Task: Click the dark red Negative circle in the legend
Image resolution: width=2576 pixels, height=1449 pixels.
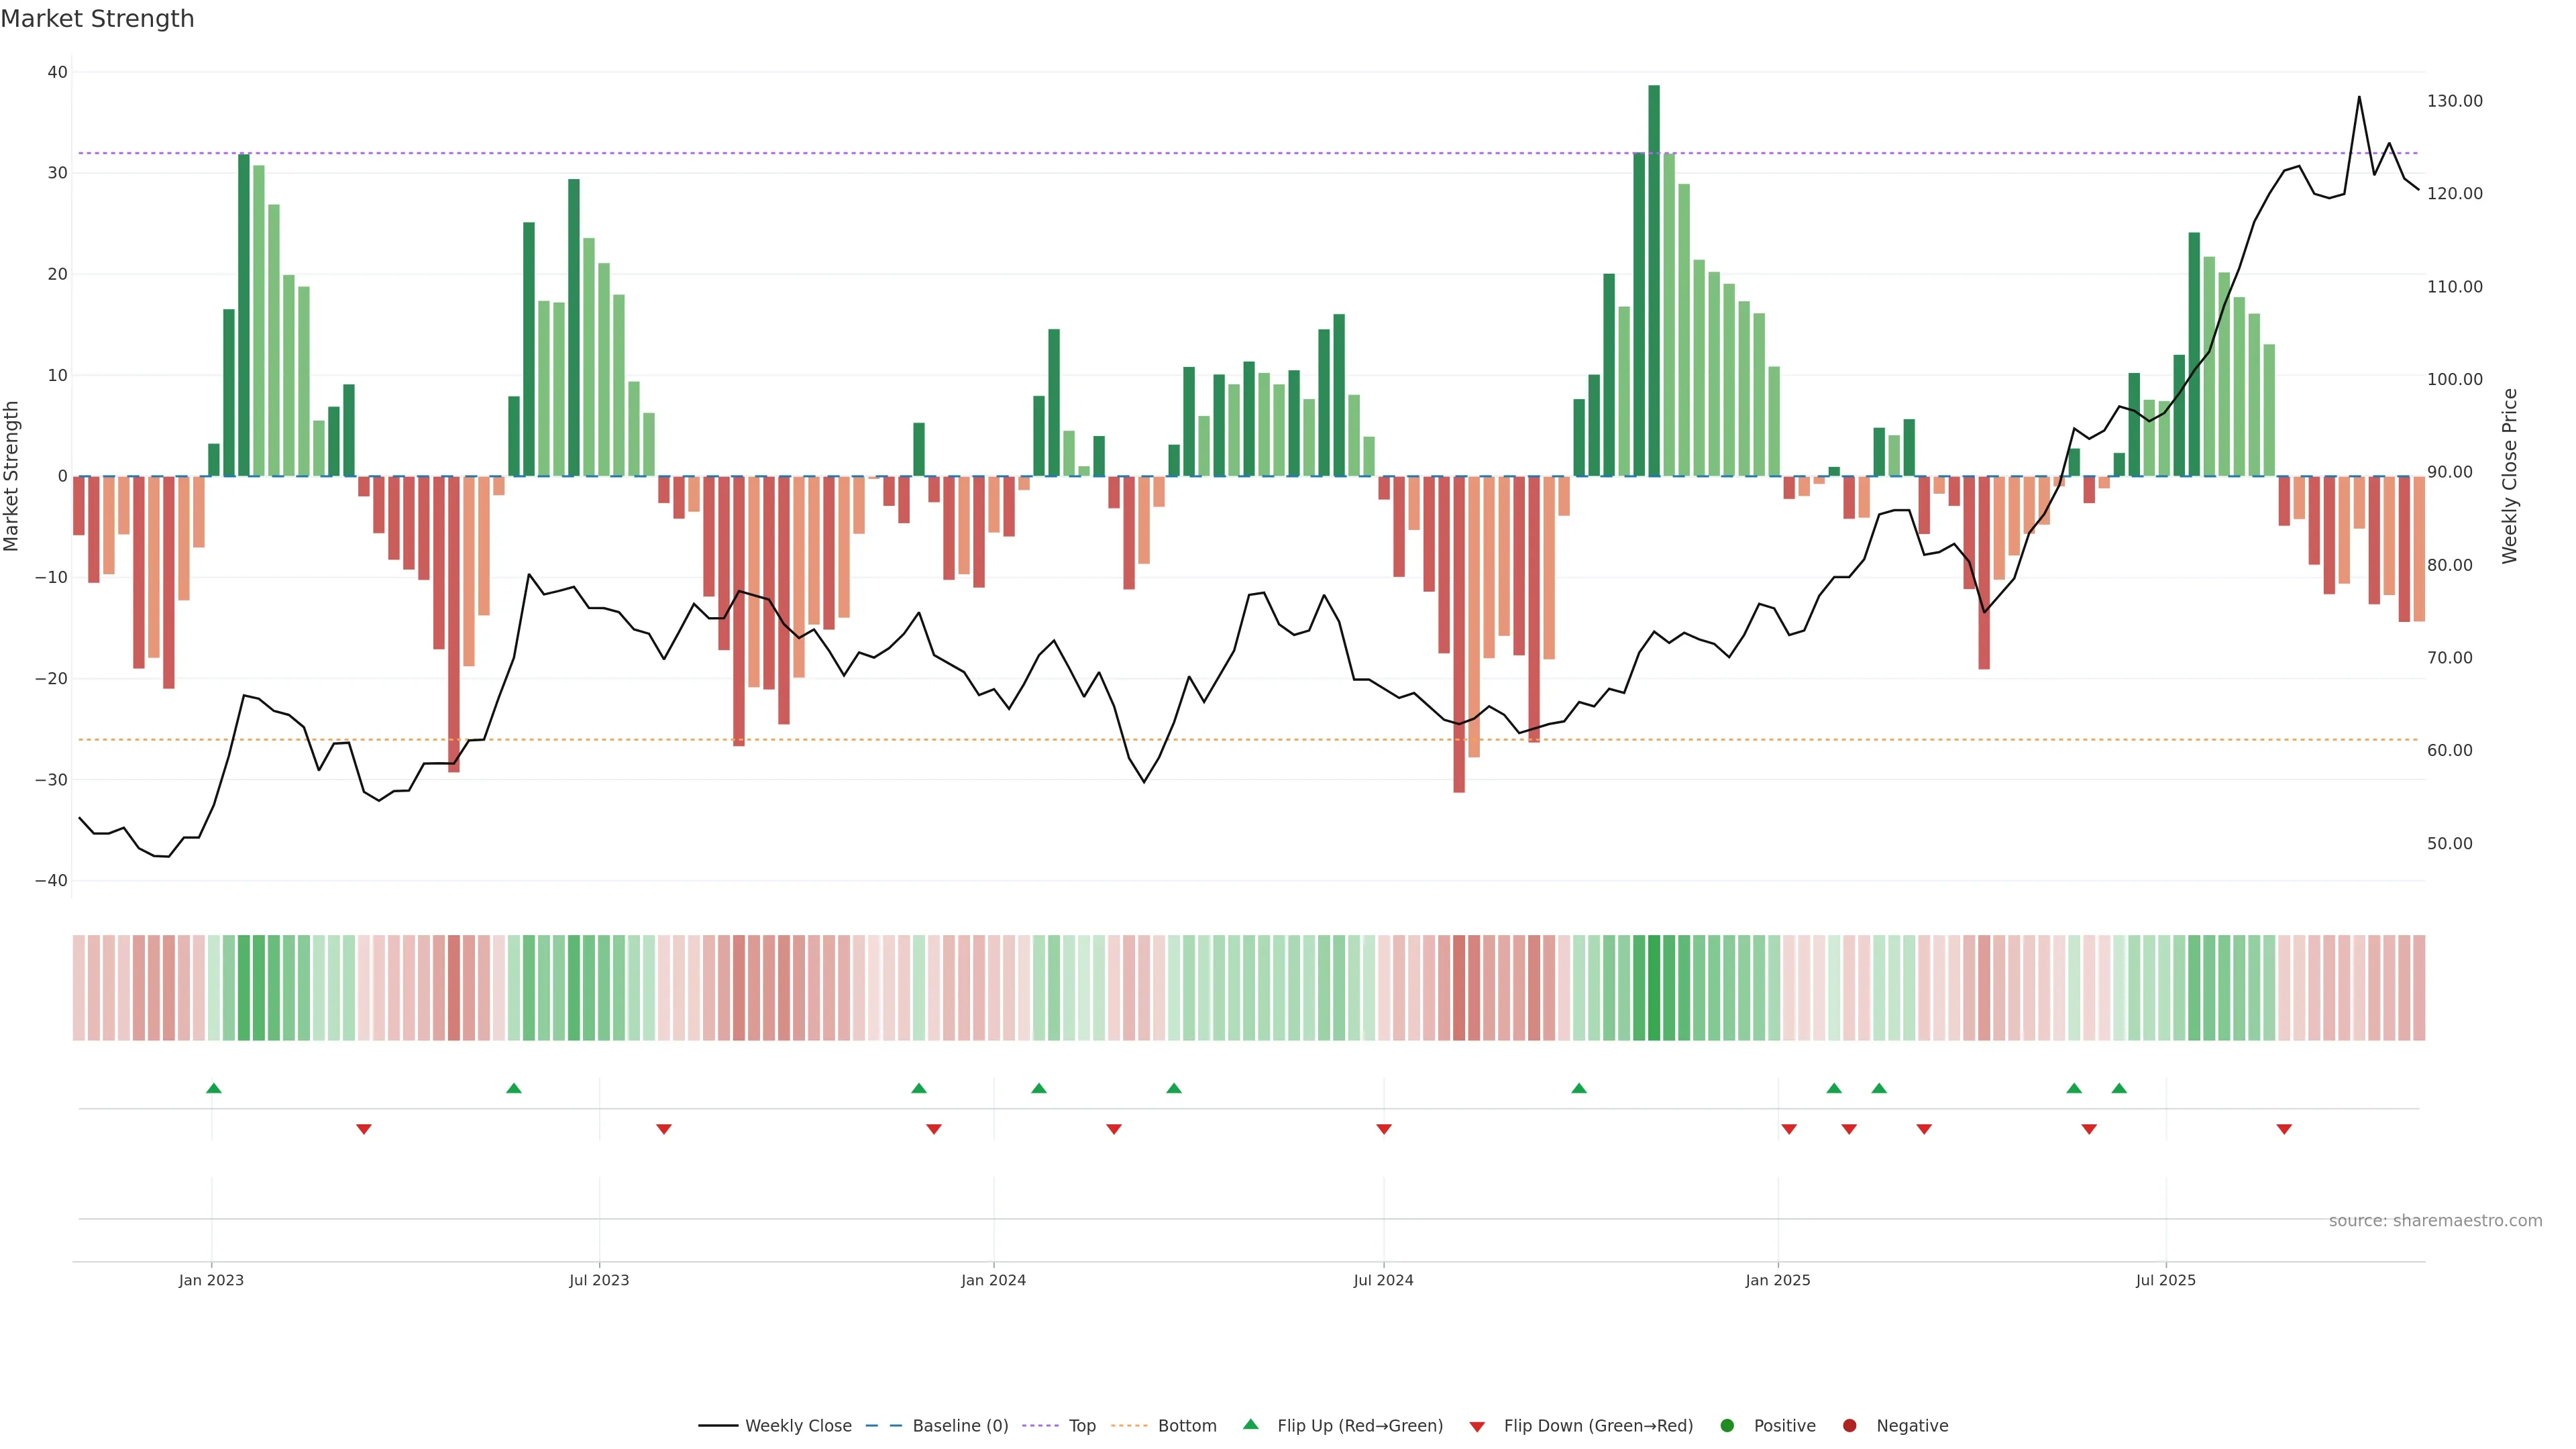Action: pyautogui.click(x=1849, y=1426)
